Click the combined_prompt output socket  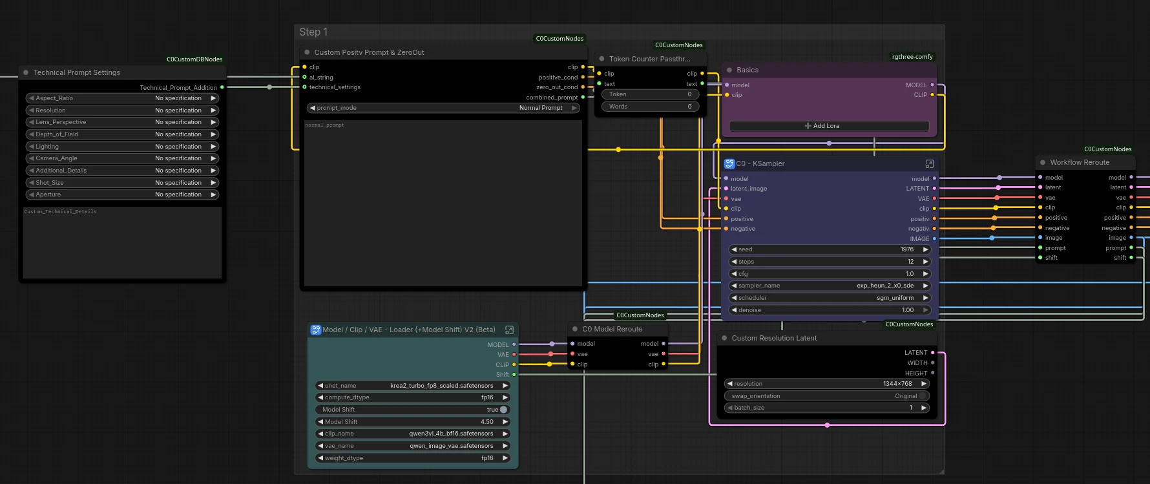pyautogui.click(x=583, y=98)
